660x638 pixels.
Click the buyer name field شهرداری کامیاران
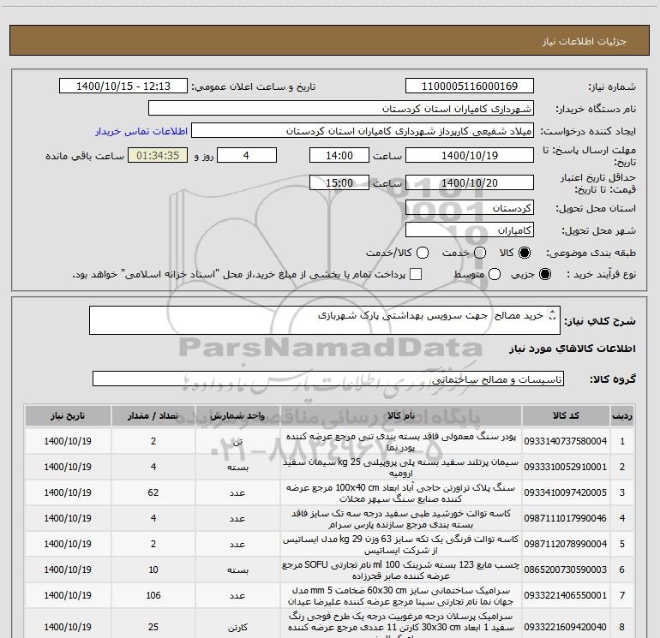click(x=341, y=109)
